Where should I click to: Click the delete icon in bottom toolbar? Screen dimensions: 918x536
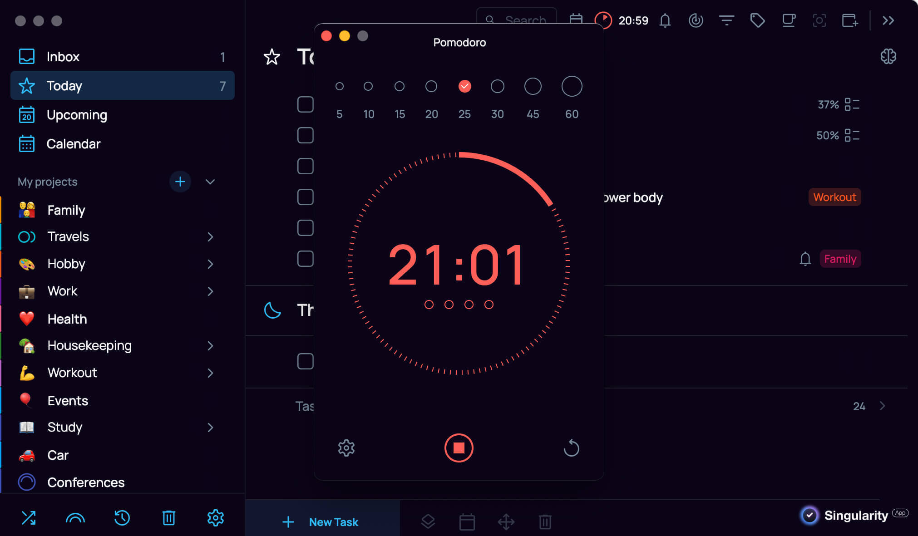tap(545, 522)
